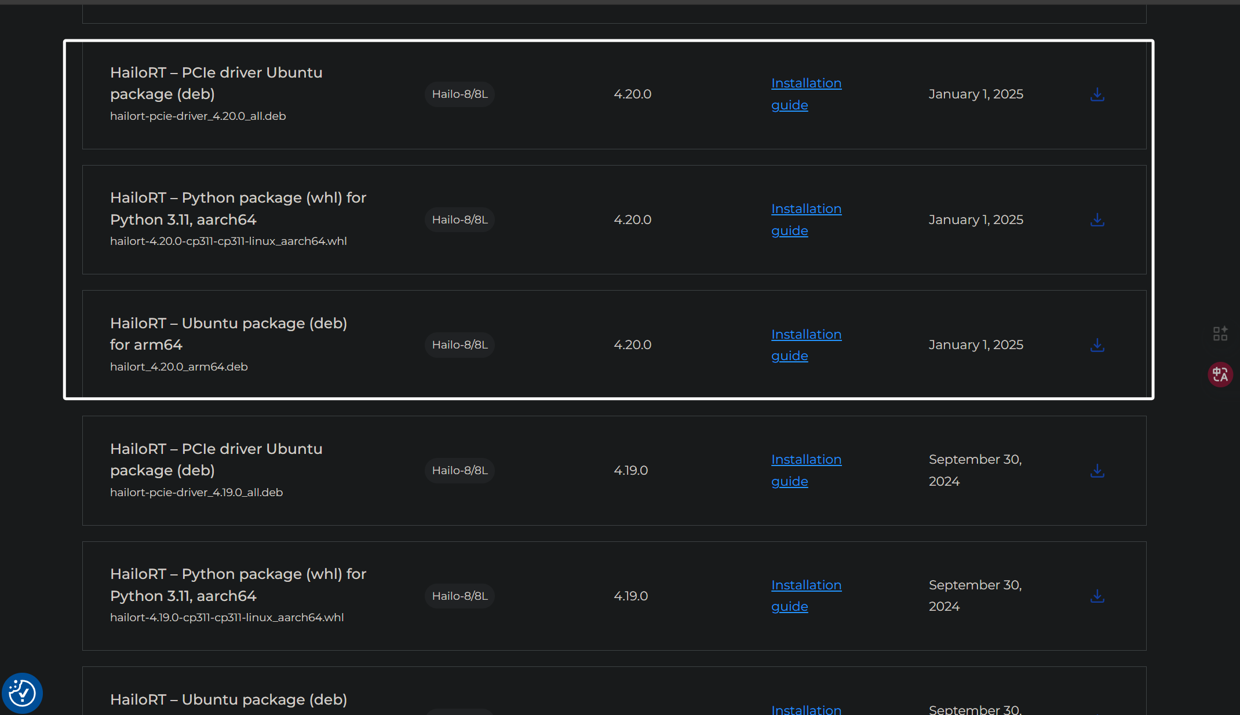1240x715 pixels.
Task: Open cookie preferences icon
Action: tap(22, 693)
